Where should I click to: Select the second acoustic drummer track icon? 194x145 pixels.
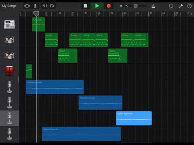pyautogui.click(x=9, y=56)
